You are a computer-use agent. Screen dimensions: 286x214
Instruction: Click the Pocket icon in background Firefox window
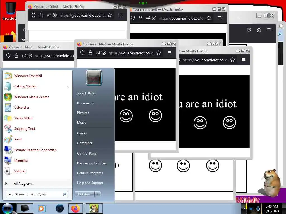tap(249, 30)
